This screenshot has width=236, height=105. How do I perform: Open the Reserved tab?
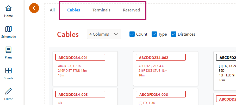coord(132,10)
